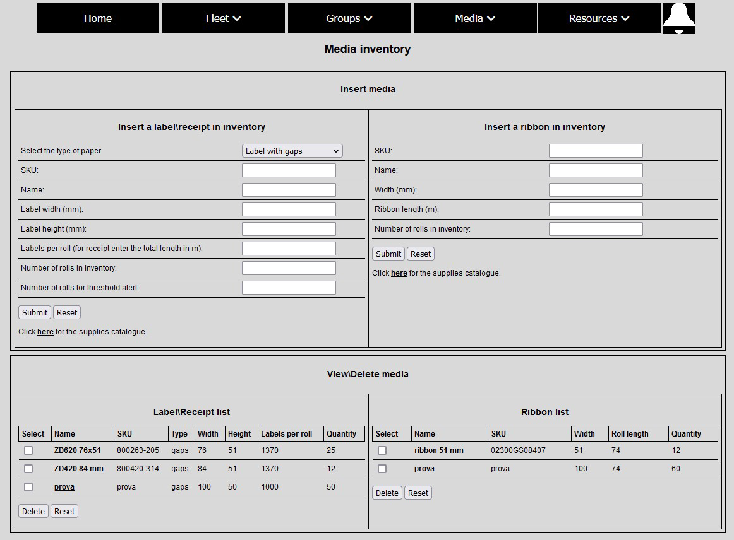Viewport: 734px width, 540px height.
Task: Open the ZD420 84 mm media link
Action: click(78, 469)
